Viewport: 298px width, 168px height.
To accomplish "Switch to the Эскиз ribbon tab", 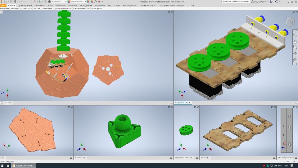I will [x=50, y=6].
